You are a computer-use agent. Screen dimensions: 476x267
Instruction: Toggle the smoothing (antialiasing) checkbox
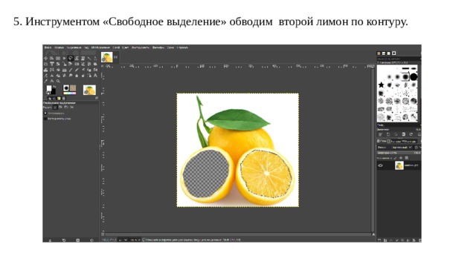coord(45,113)
